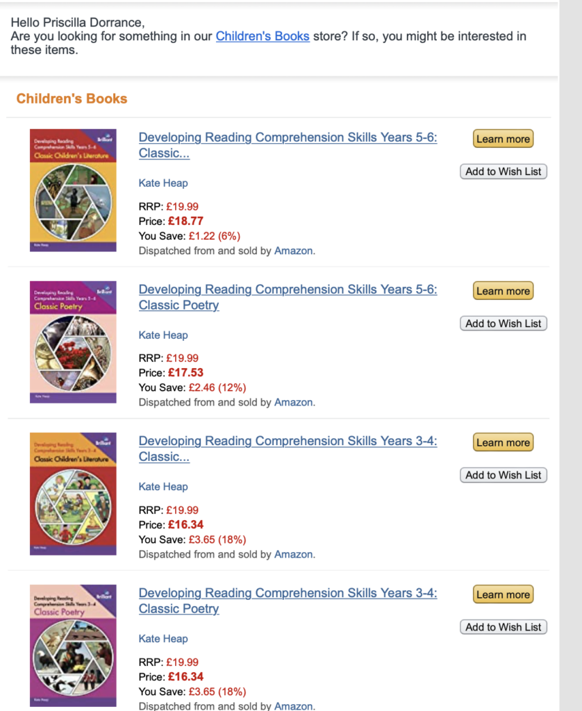Click Amazon seller link for £17.53 book
The width and height of the screenshot is (582, 711).
[294, 402]
